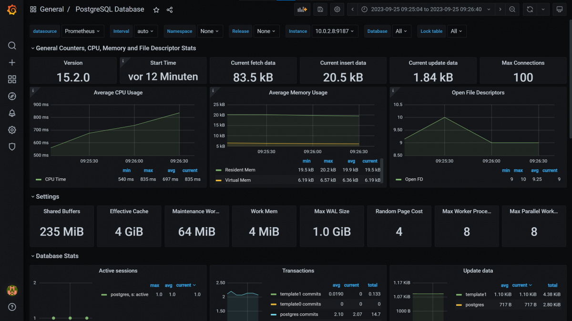Open Explore from the left sidebar

(12, 96)
